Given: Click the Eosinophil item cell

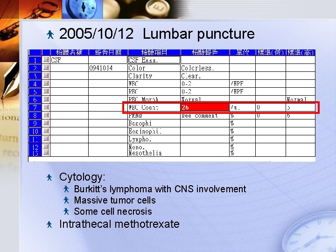Looking at the screenshot, I should (154, 131).
